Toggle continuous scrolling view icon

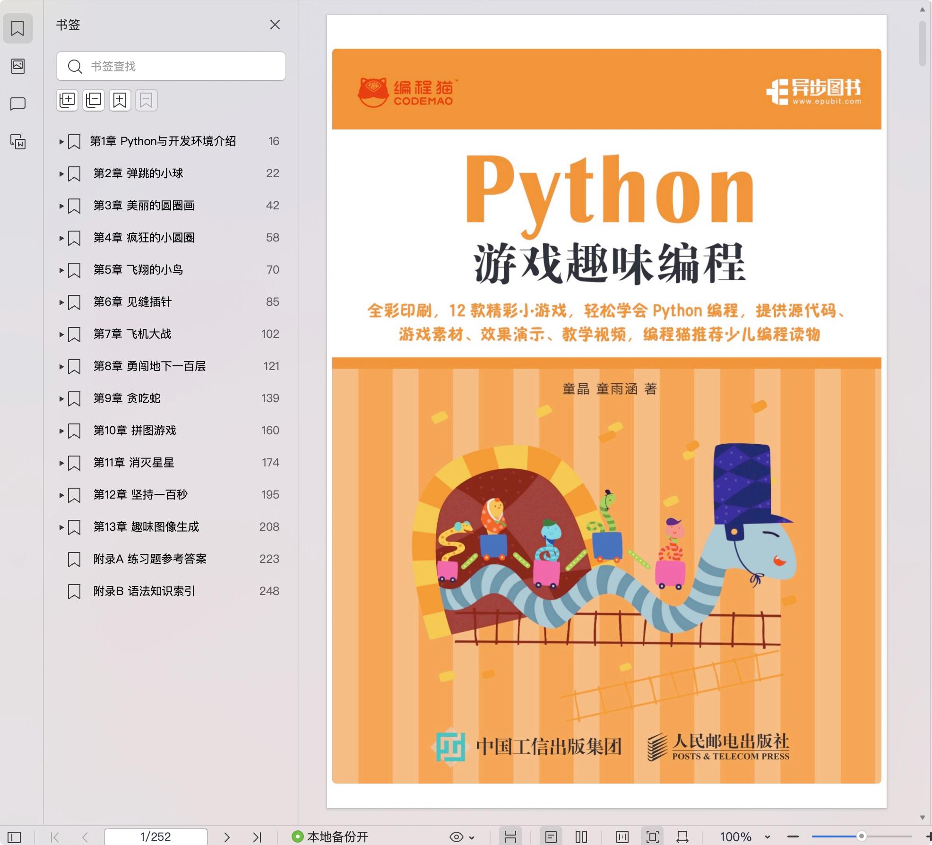(x=510, y=837)
